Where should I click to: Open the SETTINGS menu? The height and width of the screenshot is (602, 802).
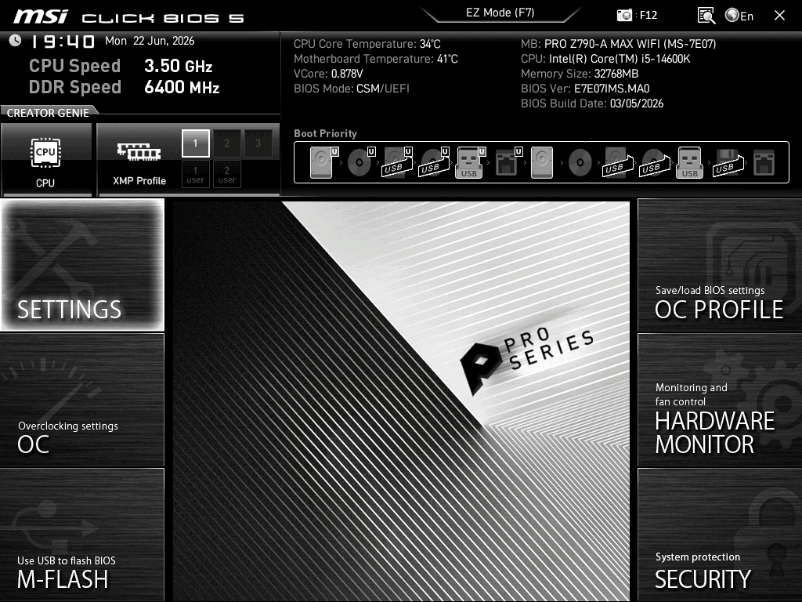point(82,265)
